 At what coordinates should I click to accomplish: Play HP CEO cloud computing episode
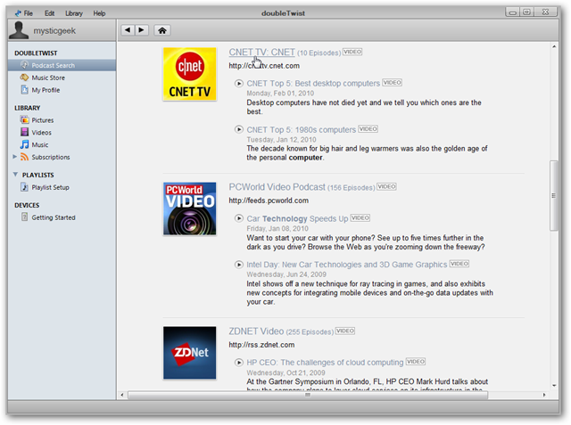238,362
